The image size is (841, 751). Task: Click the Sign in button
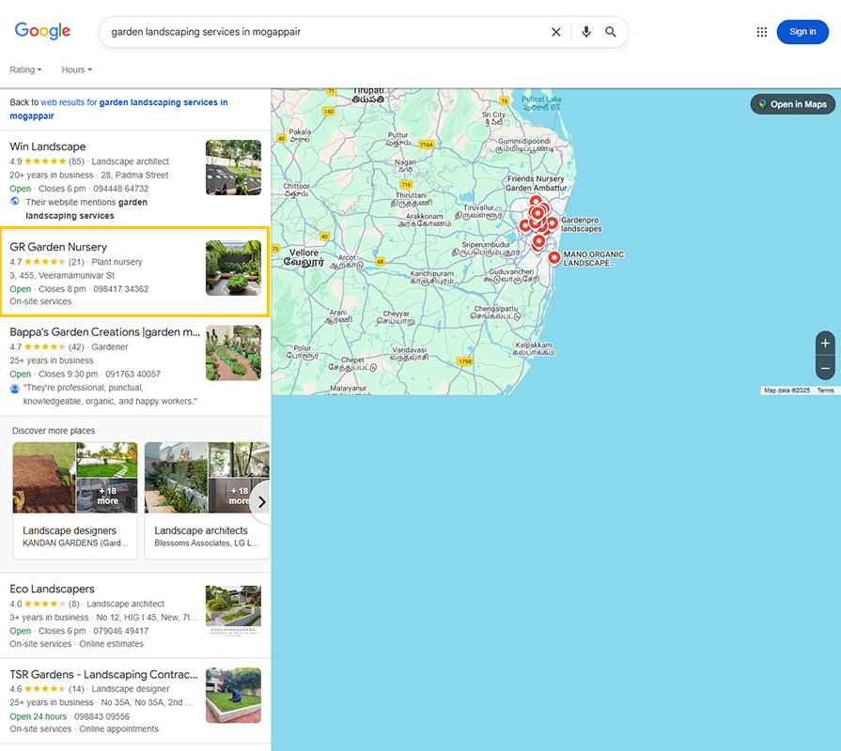coord(802,32)
